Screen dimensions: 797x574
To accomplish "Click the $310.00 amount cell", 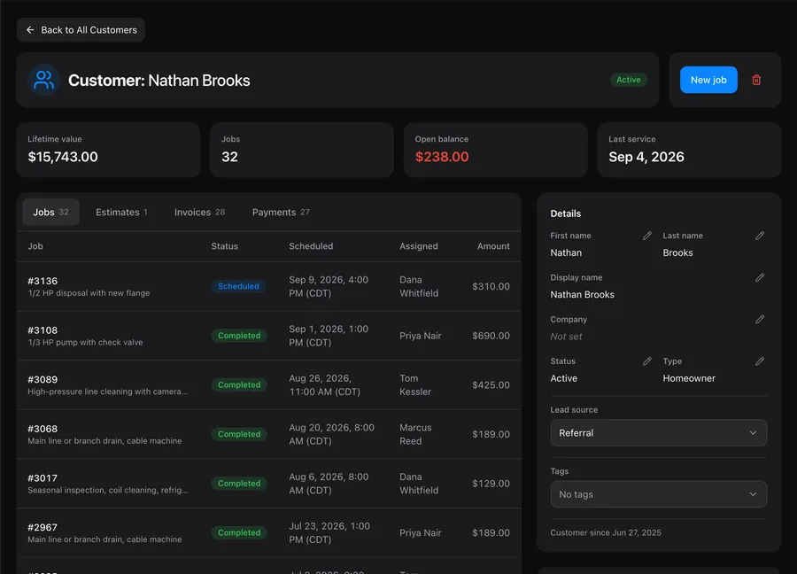I will coord(491,286).
